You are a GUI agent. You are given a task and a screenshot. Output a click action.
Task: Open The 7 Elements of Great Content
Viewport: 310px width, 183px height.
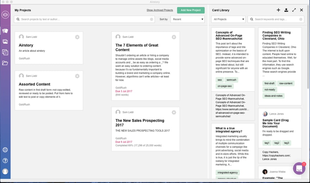(137, 48)
